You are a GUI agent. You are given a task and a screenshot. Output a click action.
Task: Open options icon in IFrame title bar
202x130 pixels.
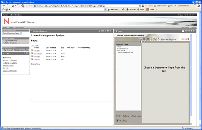click(186, 31)
